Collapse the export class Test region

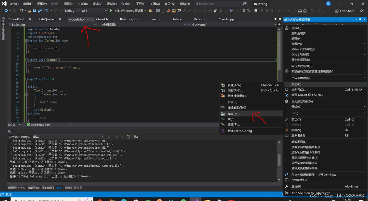[x=26, y=79]
